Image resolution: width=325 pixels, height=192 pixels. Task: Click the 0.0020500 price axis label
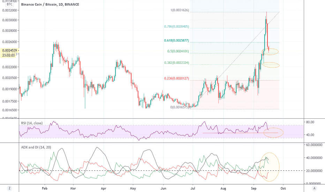9,77
